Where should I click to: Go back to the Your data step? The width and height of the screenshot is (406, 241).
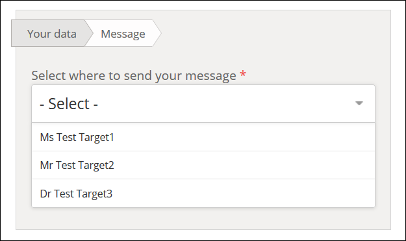pyautogui.click(x=52, y=33)
